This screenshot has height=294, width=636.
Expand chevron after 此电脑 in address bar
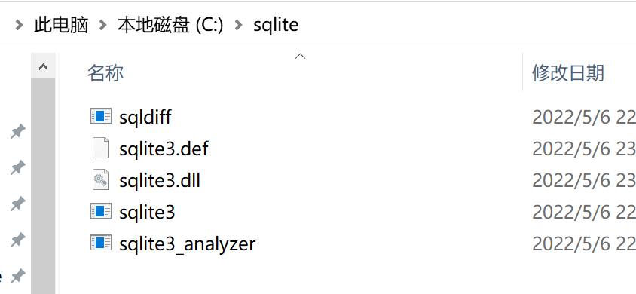(103, 25)
